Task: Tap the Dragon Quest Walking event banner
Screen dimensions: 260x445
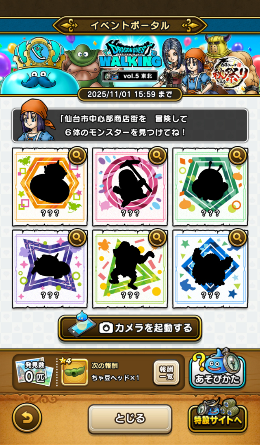Action: pyautogui.click(x=130, y=65)
